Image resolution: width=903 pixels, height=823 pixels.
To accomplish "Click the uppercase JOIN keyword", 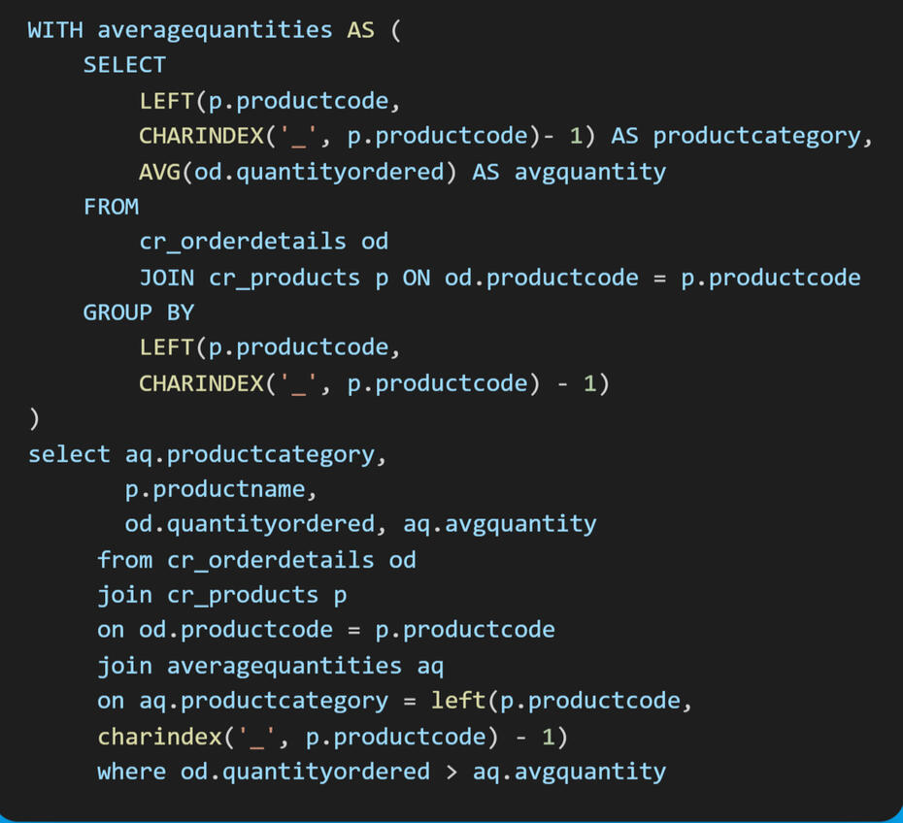I will (x=166, y=278).
